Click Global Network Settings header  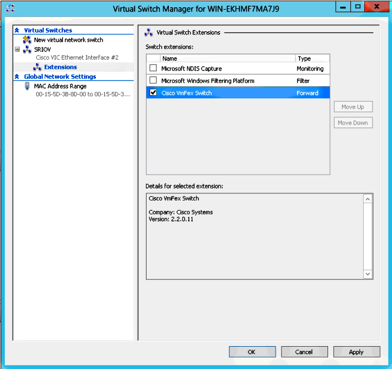(x=60, y=76)
